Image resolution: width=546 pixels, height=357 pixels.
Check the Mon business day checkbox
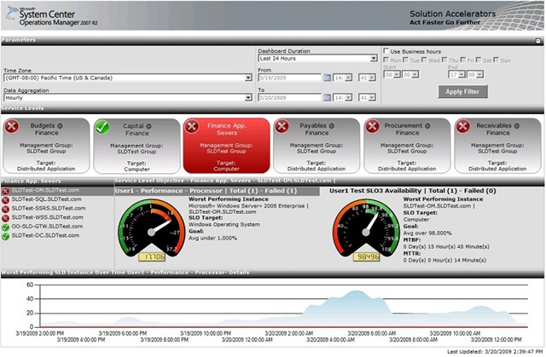(387, 60)
